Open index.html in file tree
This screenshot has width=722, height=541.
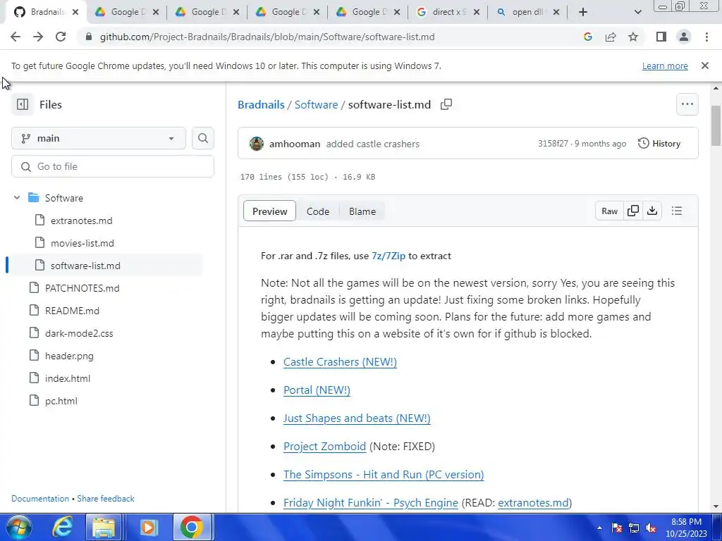[67, 378]
